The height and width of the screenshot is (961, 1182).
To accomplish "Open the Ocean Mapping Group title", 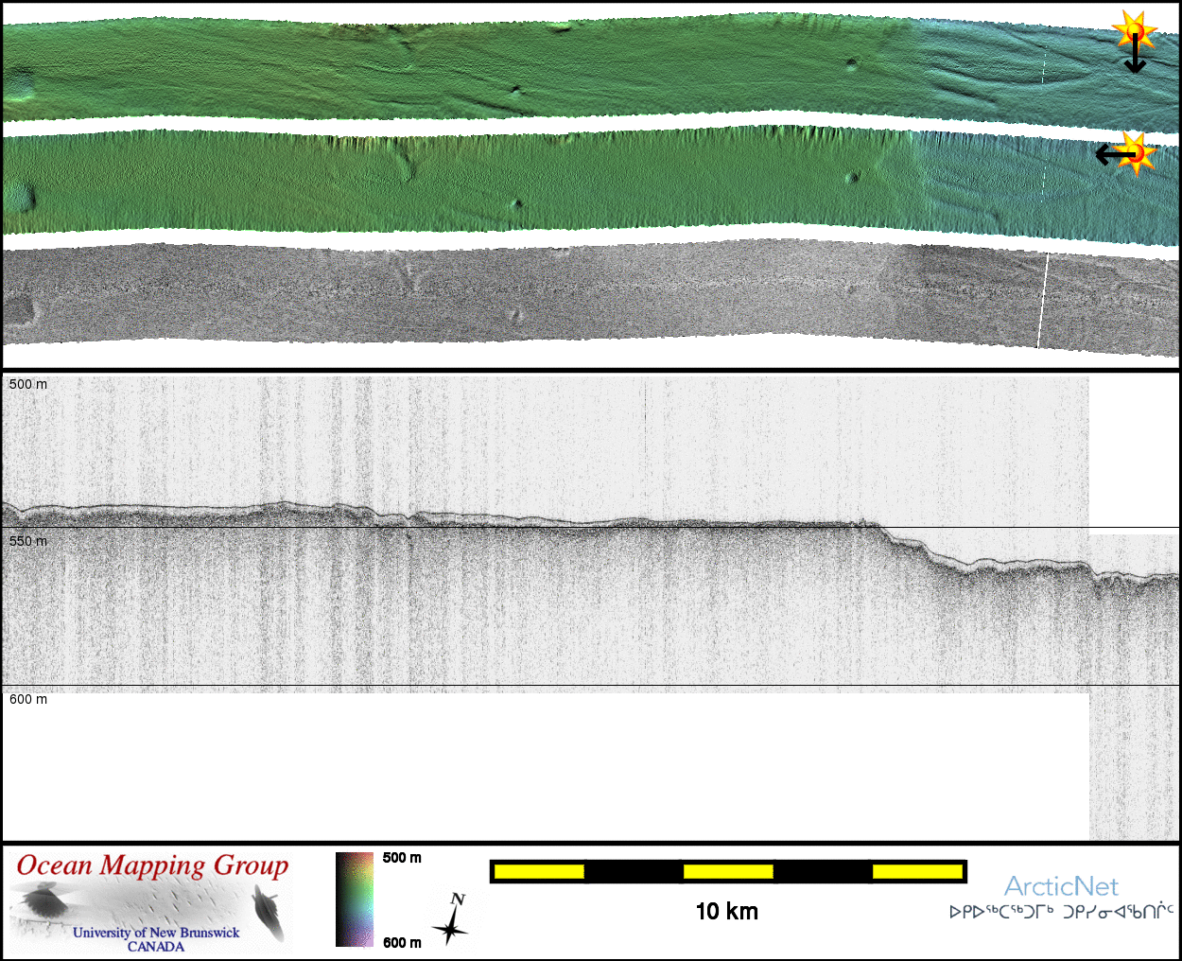I will [152, 865].
